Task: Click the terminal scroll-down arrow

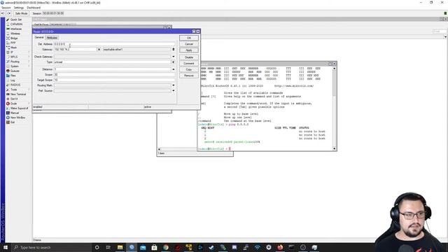Action: [335, 148]
